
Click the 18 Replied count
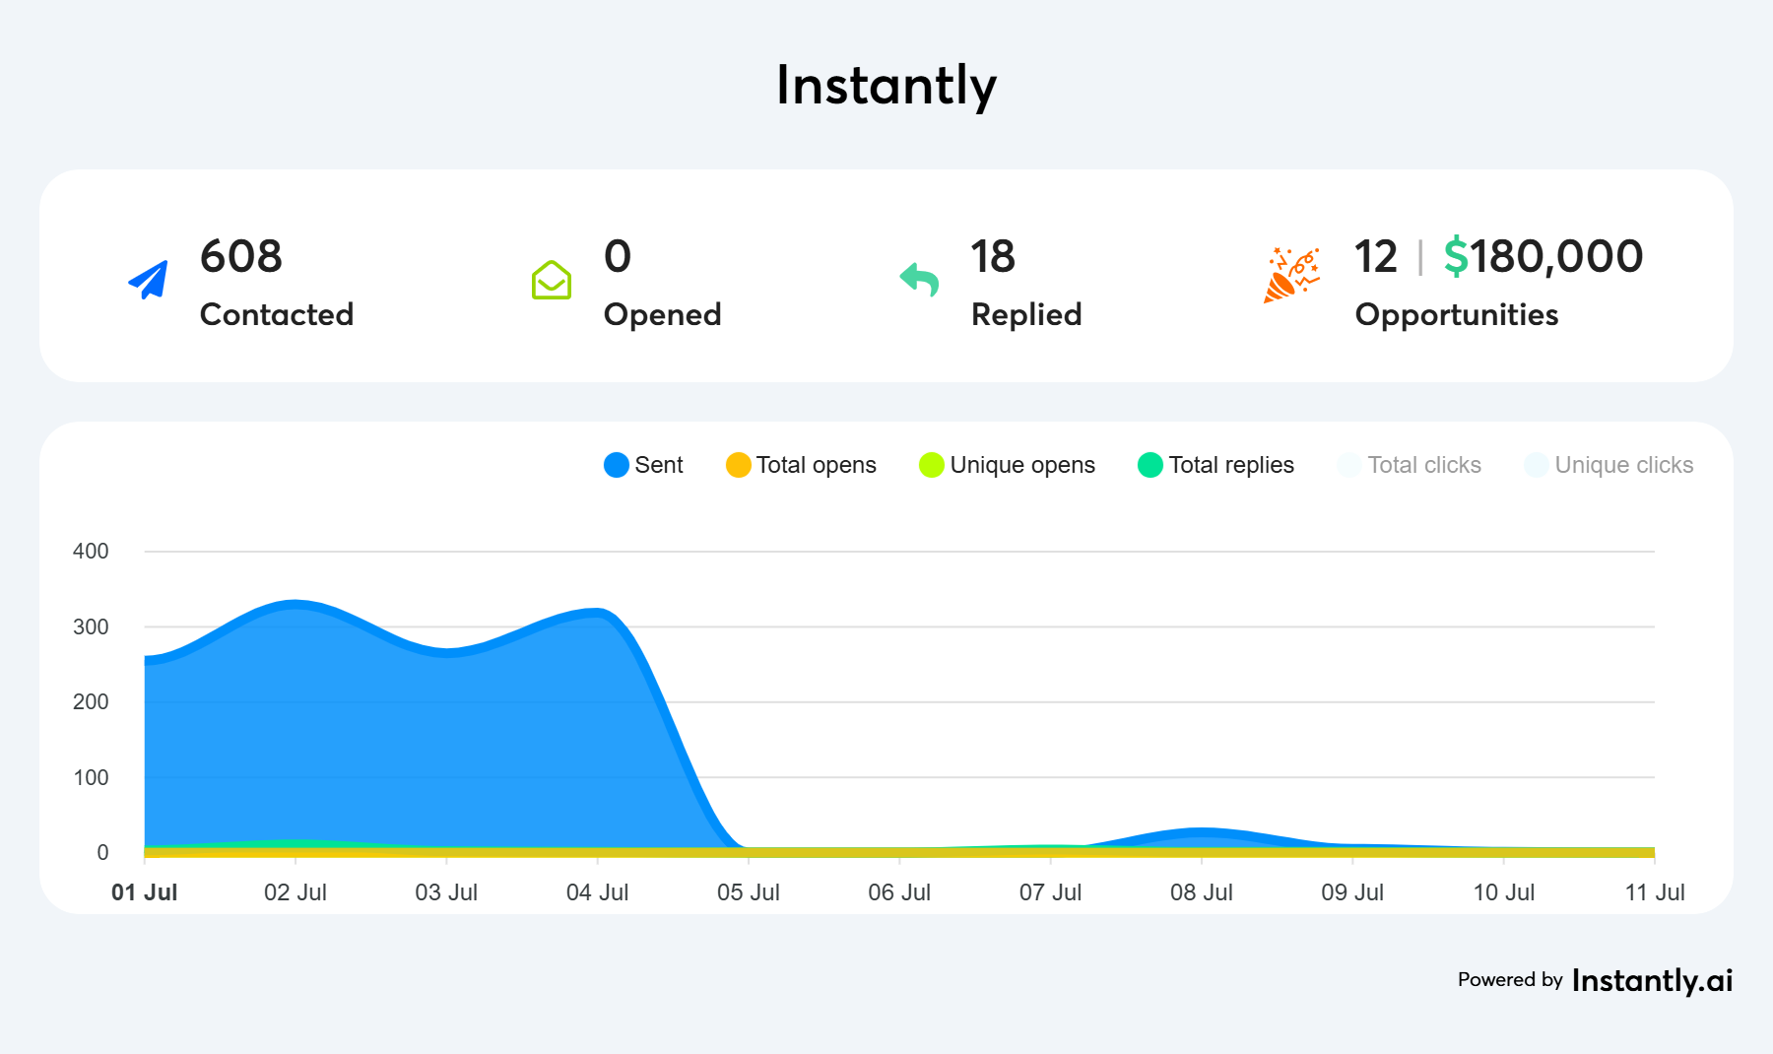click(x=992, y=256)
